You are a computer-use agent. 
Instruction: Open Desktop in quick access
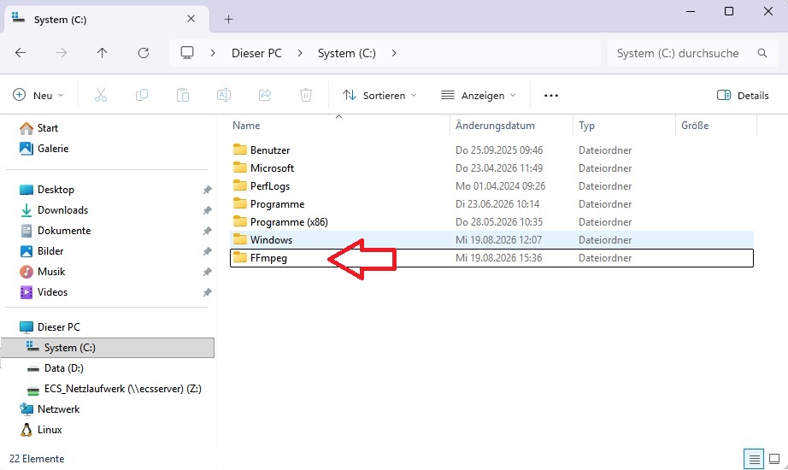tap(47, 190)
